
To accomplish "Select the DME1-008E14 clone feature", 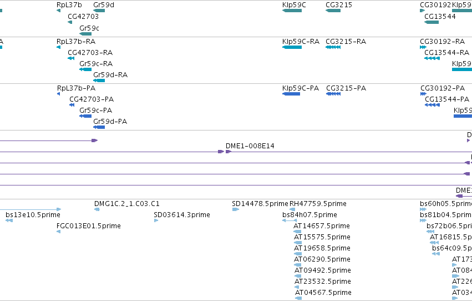I will click(x=349, y=152).
